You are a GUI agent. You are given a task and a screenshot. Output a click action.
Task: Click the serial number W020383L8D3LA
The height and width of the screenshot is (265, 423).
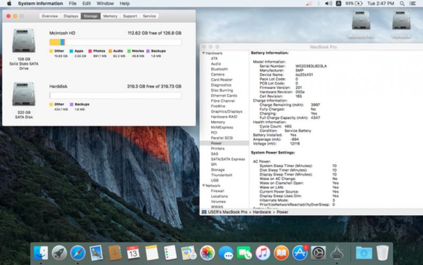coord(311,66)
